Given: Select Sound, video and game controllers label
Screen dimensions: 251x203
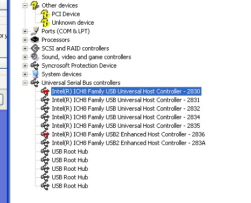Looking at the screenshot, I should tap(86, 57).
